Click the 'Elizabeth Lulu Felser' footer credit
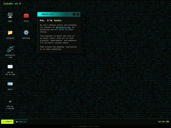Screen dimensions: 171x128 (x=89, y=126)
